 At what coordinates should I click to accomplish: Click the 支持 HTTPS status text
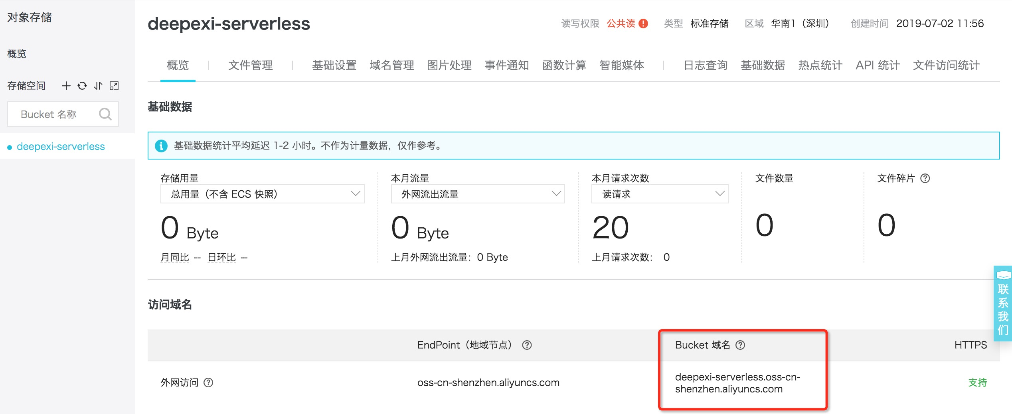[x=978, y=382]
